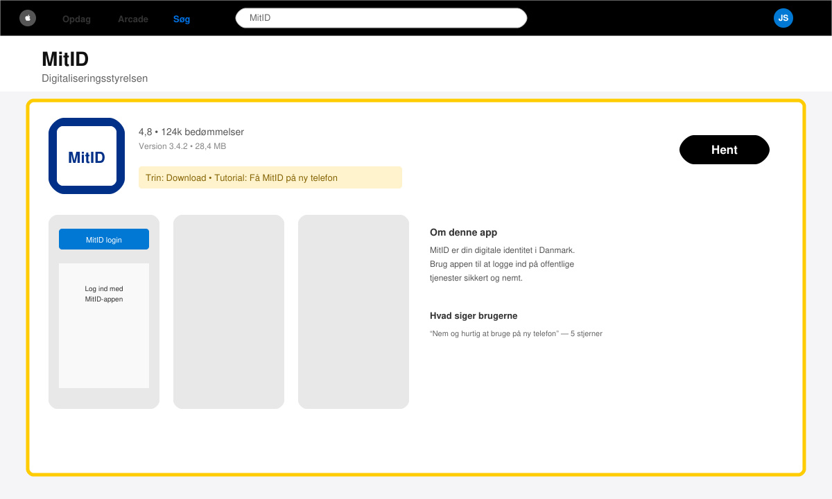832x499 pixels.
Task: Click the Apple logo icon
Action: point(28,18)
